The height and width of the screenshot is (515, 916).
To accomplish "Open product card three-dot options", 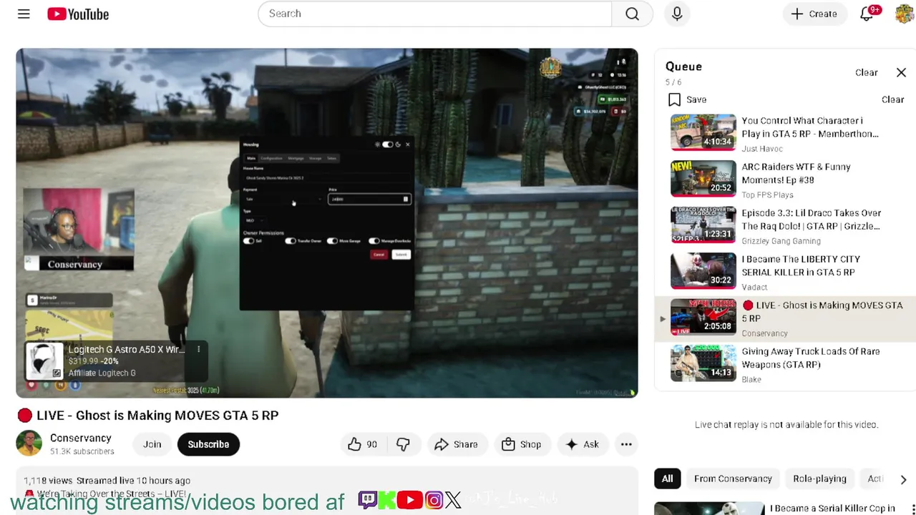I will coord(198,349).
